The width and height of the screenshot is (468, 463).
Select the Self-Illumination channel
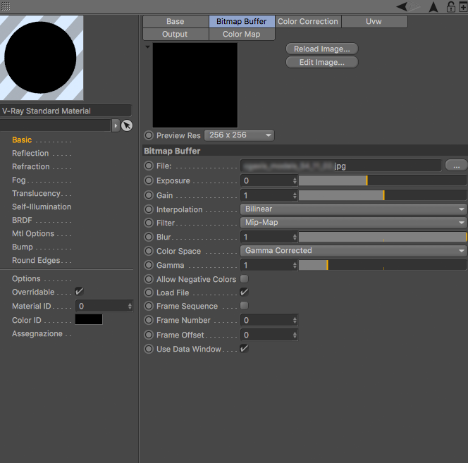tap(42, 206)
